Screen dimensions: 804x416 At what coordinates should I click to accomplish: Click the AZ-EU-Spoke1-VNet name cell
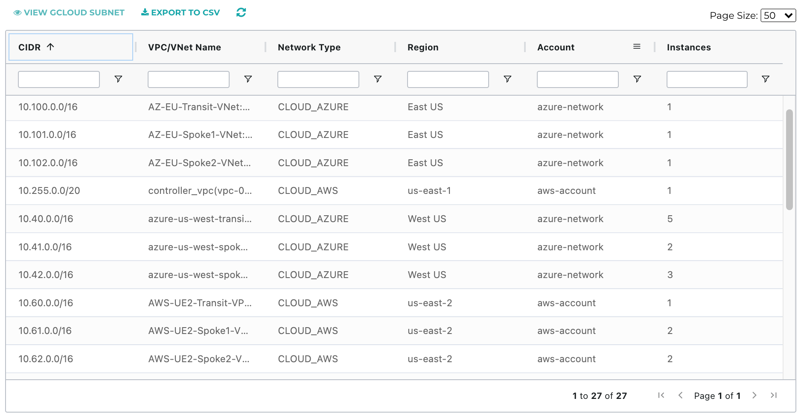200,135
